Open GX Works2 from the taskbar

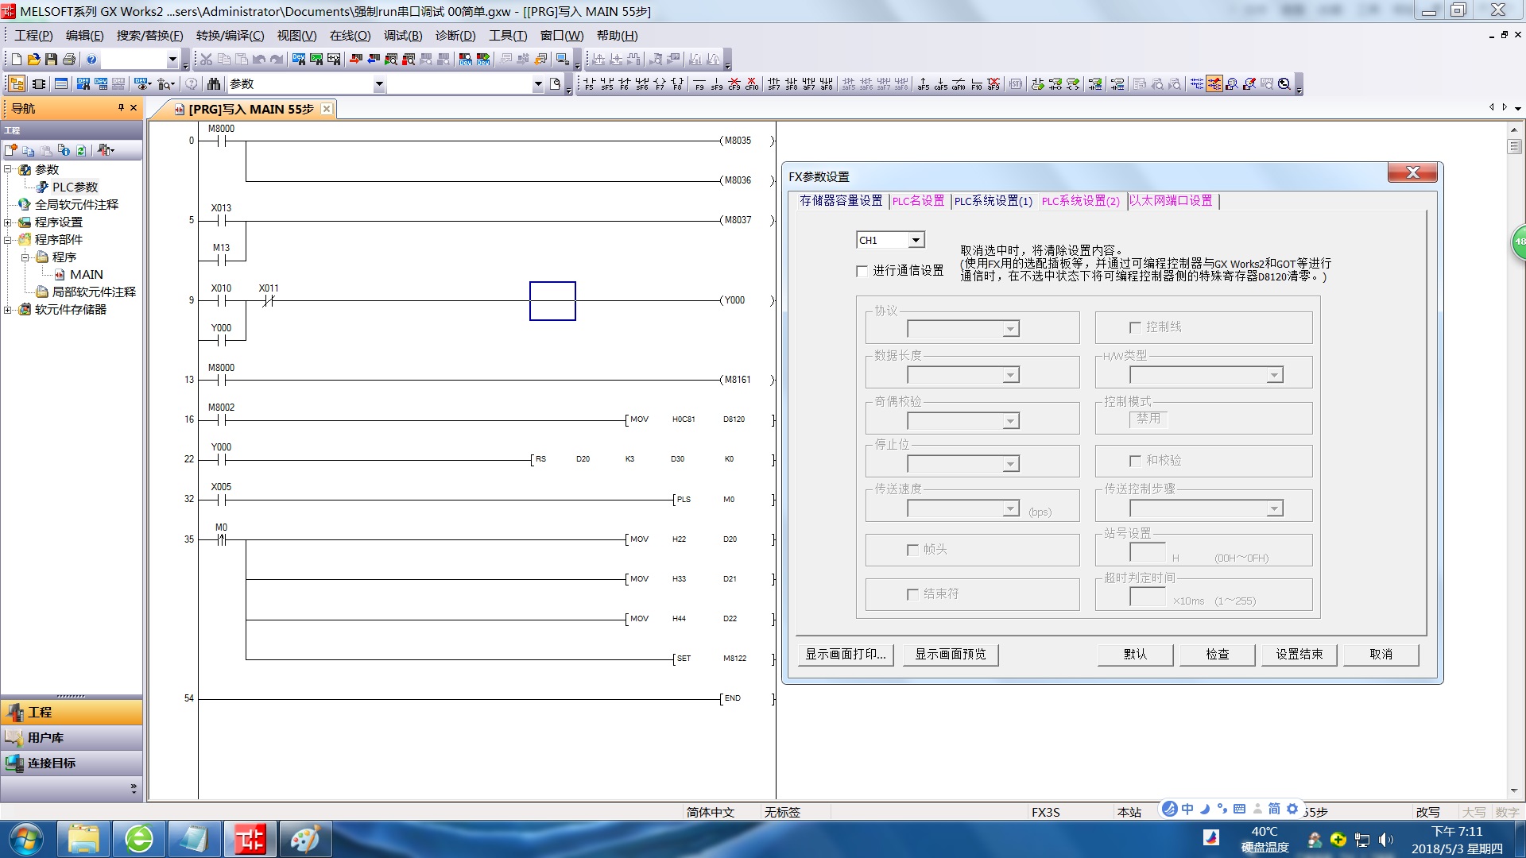pyautogui.click(x=250, y=839)
